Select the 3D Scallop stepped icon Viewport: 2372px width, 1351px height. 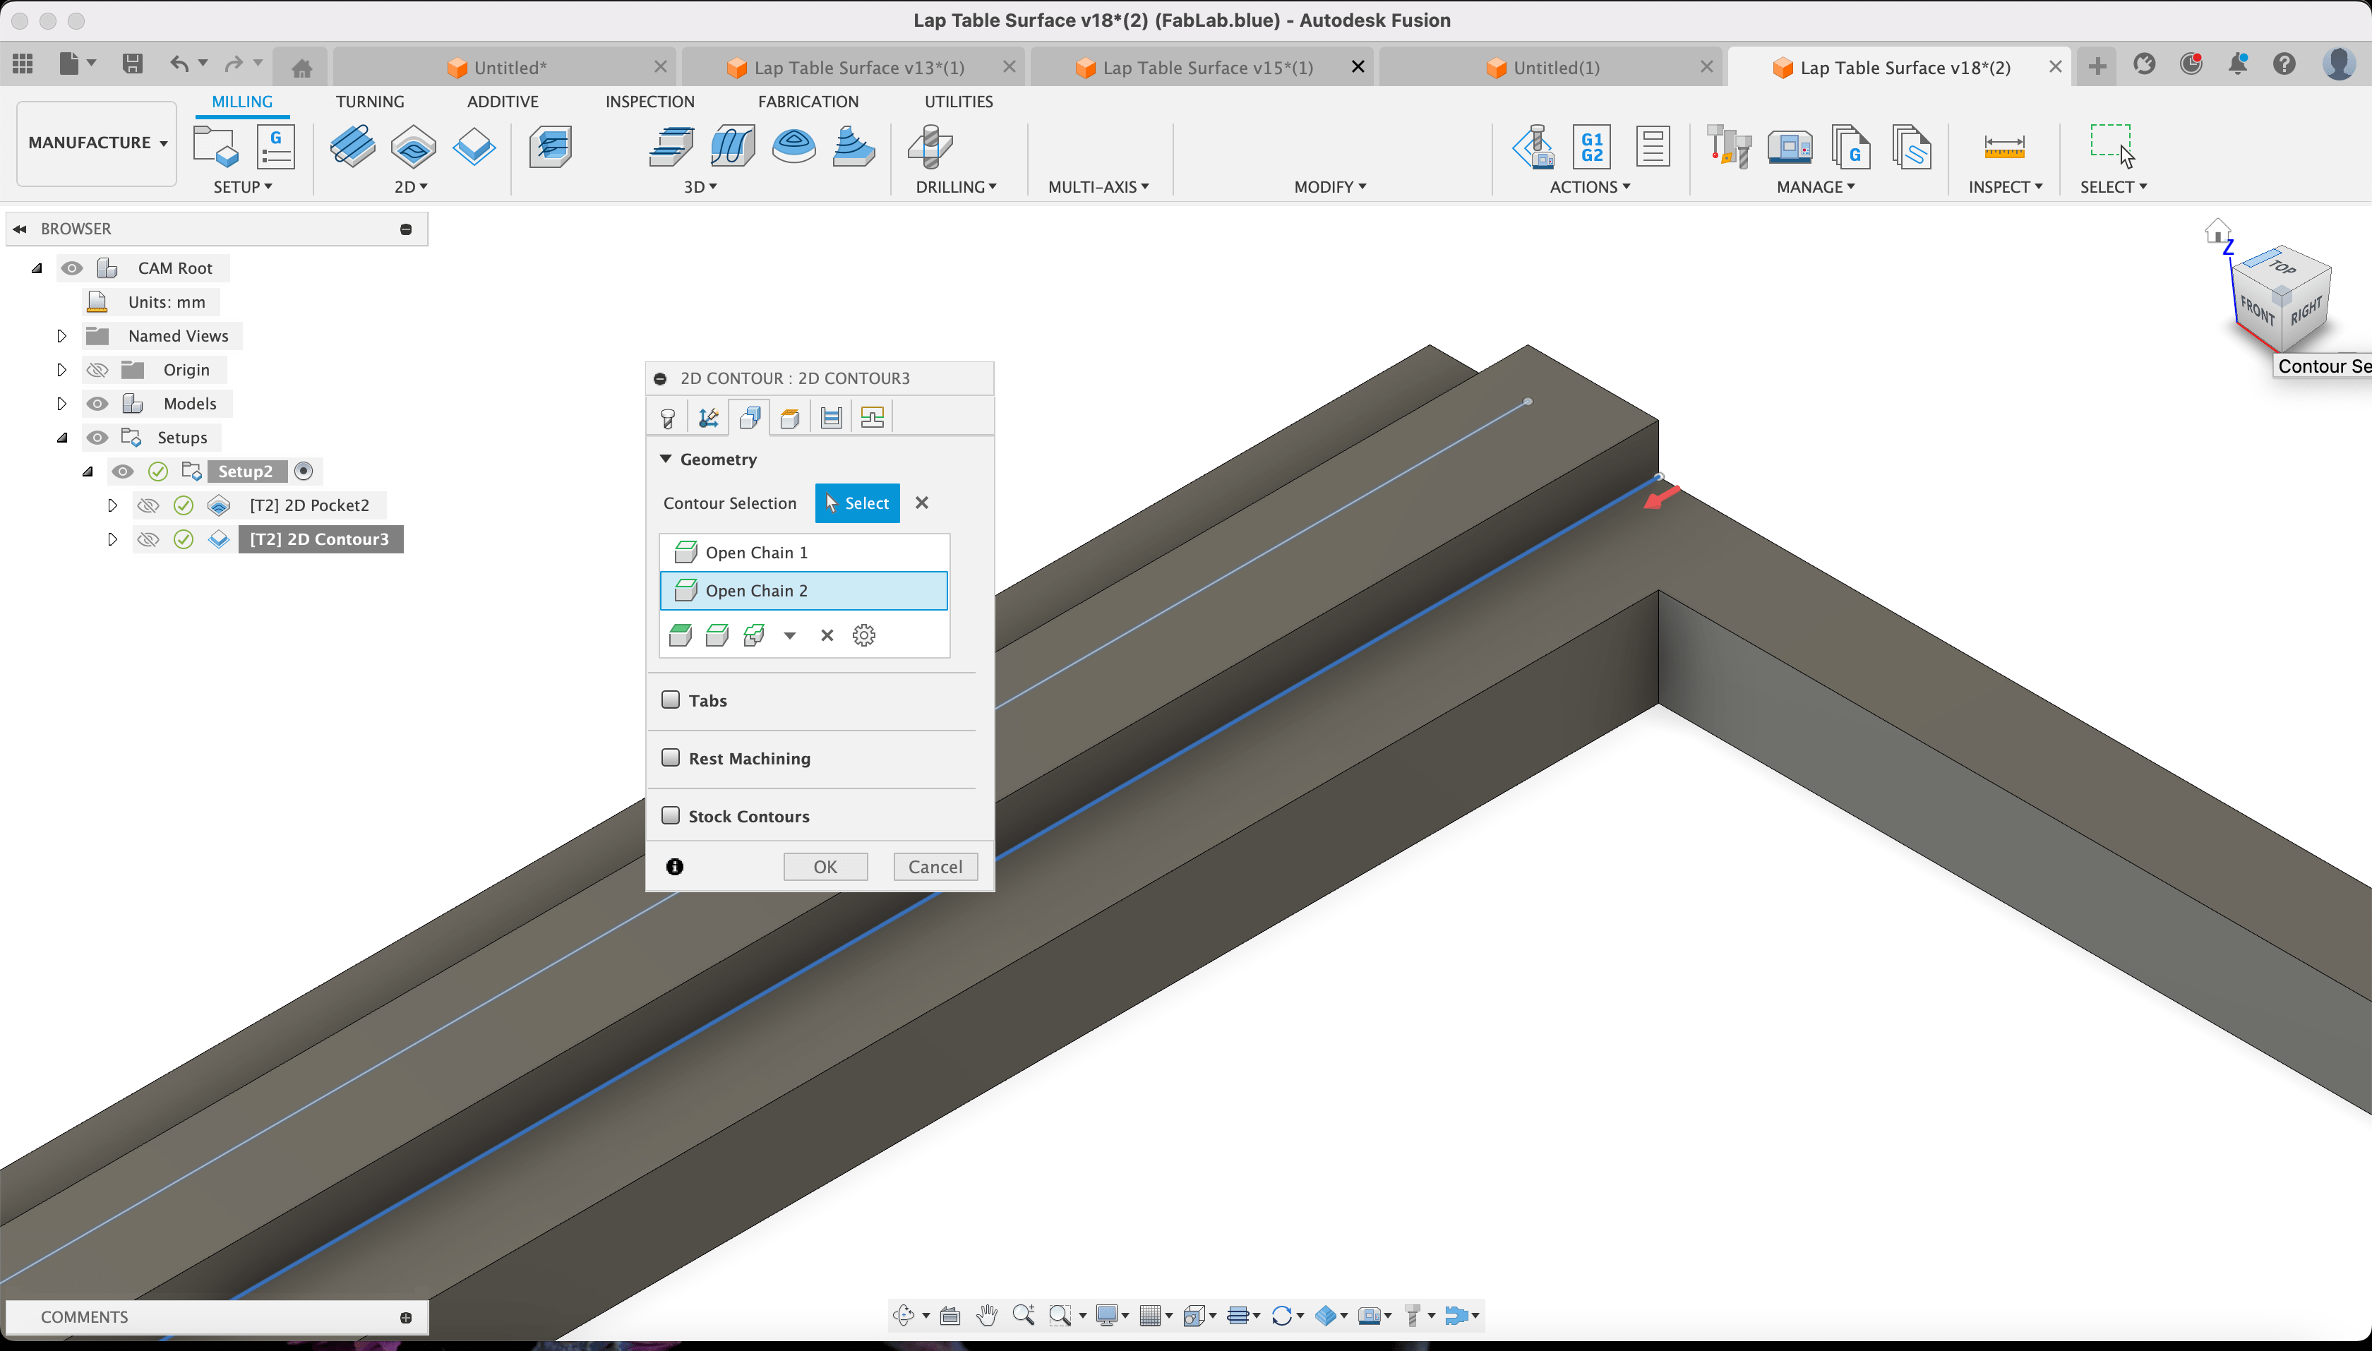tap(853, 147)
